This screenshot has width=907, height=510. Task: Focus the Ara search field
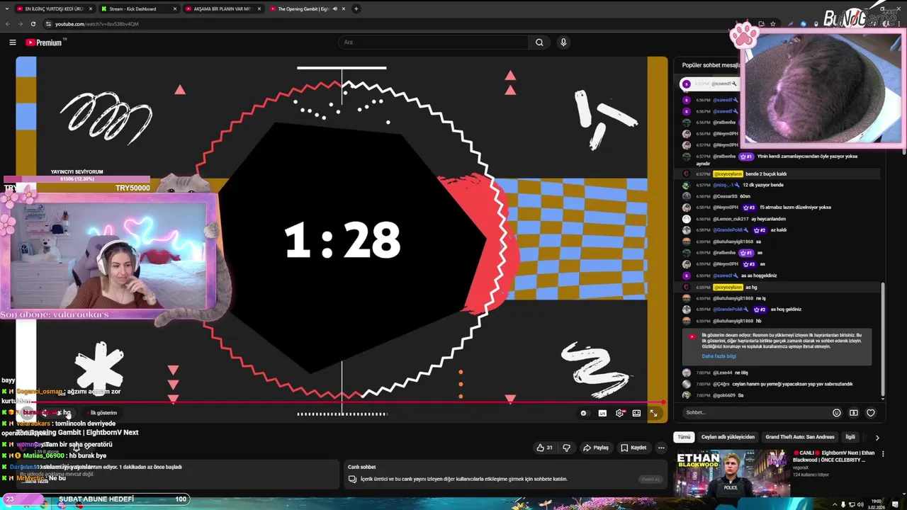click(x=433, y=42)
